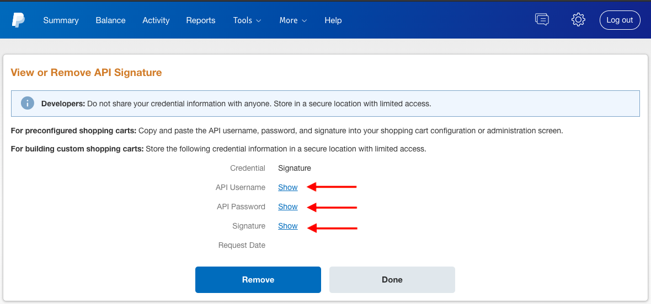Click the Credential value 'Signature'
Image resolution: width=651 pixels, height=304 pixels.
295,168
